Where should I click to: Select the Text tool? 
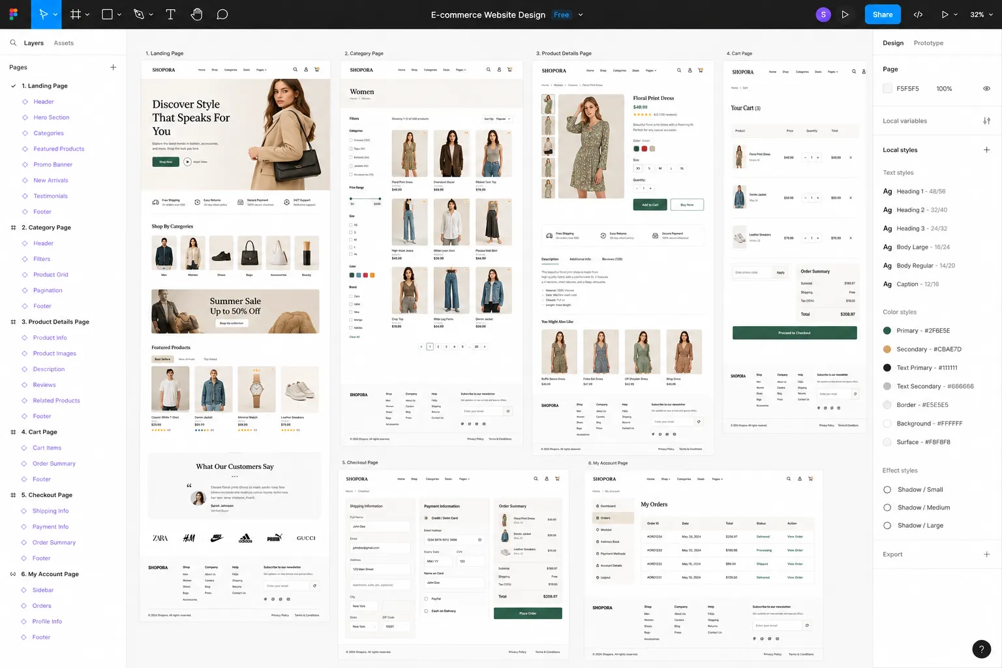point(171,14)
